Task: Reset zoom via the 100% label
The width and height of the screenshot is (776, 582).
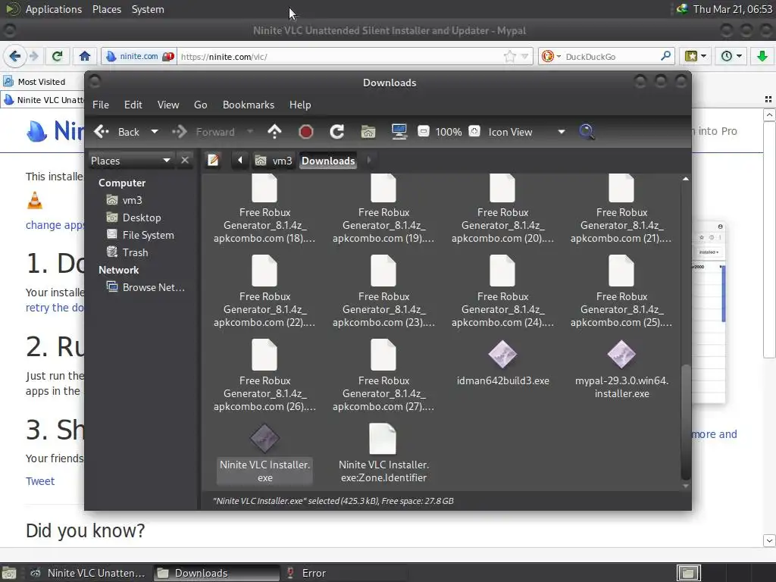Action: (449, 132)
